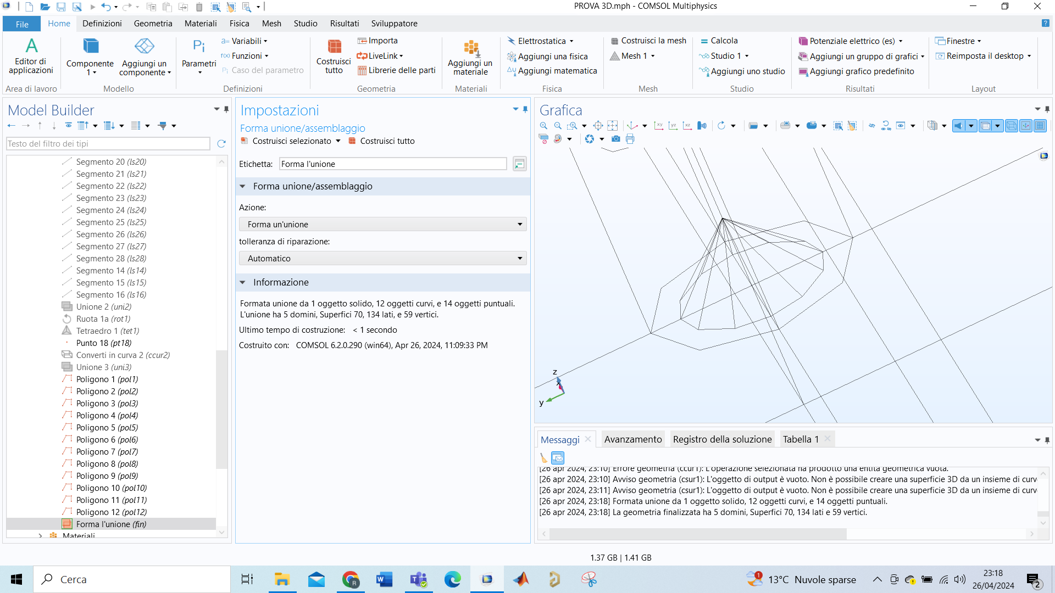
Task: Click the Etichetta text field
Action: click(x=392, y=164)
